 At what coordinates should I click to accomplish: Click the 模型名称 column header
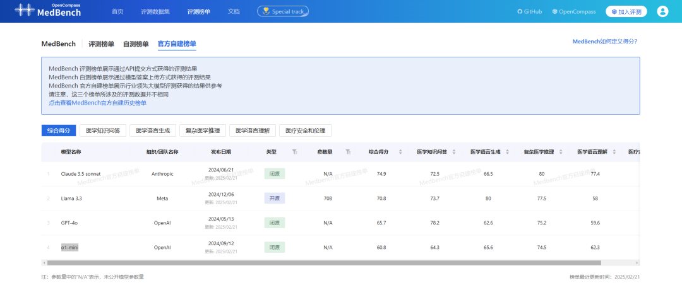click(x=71, y=152)
